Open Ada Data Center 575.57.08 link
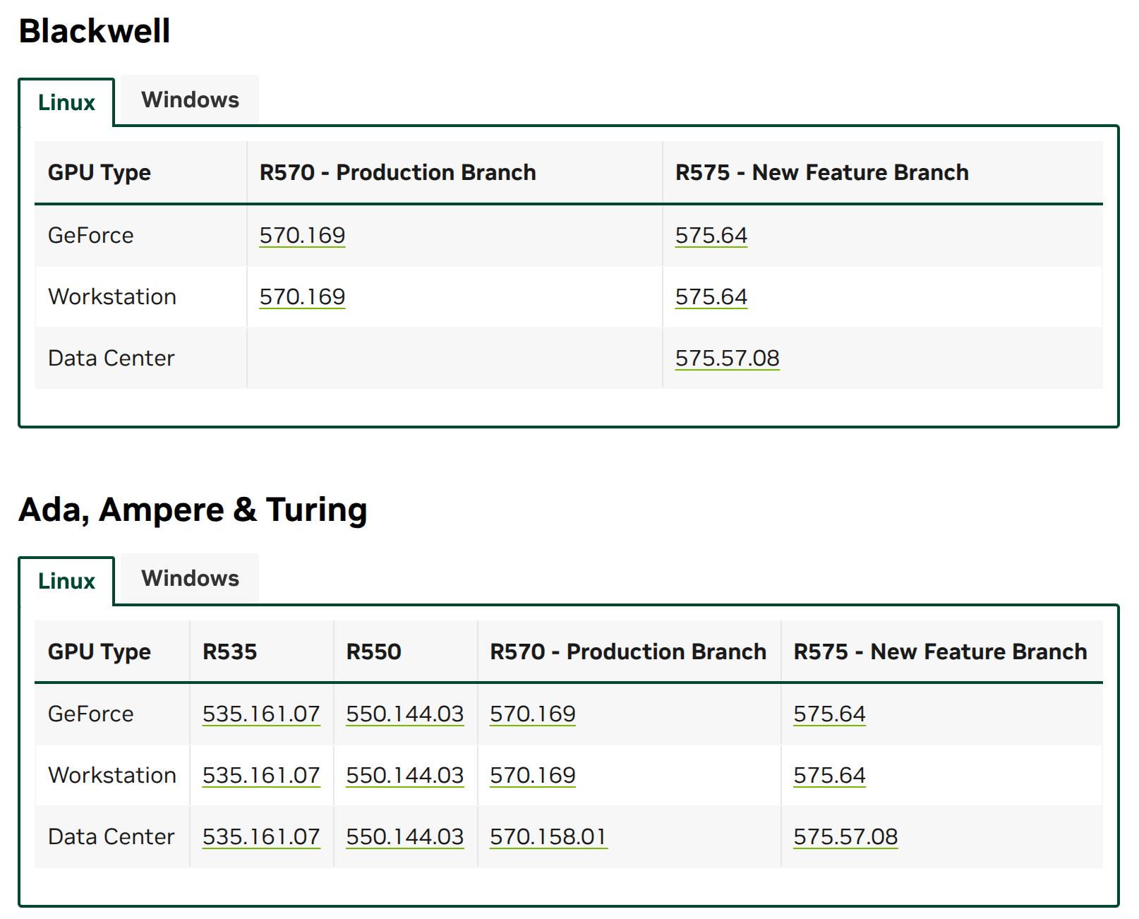The width and height of the screenshot is (1139, 919). pyautogui.click(x=845, y=837)
